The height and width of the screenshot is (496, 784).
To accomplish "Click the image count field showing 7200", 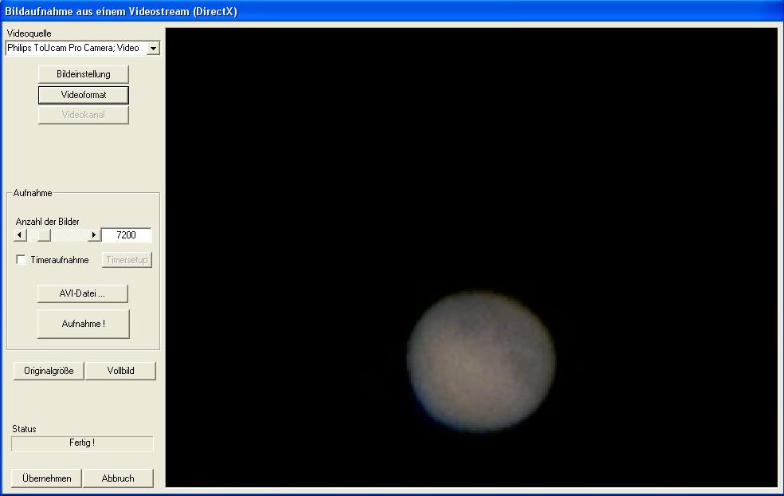I will (126, 235).
